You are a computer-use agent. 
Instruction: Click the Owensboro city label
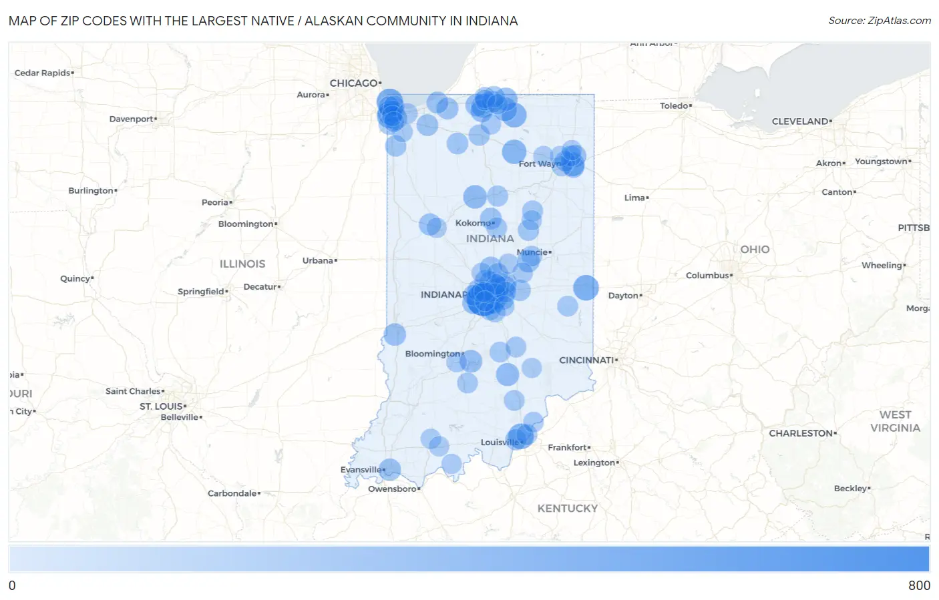coord(393,489)
